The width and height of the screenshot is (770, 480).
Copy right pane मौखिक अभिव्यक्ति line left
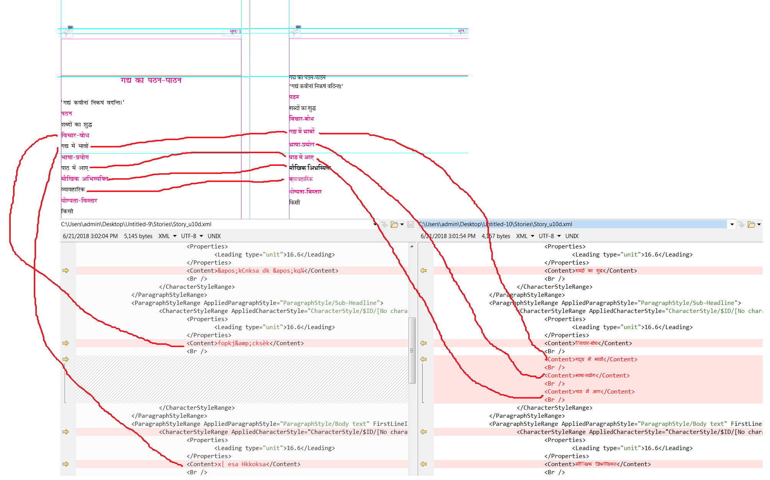coord(423,464)
